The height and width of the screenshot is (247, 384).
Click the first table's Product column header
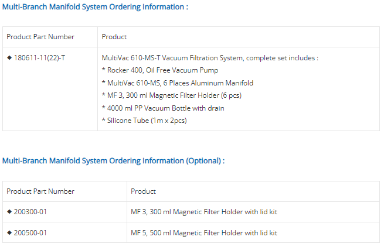pyautogui.click(x=114, y=37)
